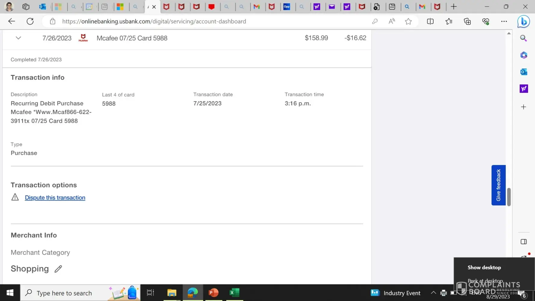Open a new browser tab
535x301 pixels.
(x=453, y=7)
